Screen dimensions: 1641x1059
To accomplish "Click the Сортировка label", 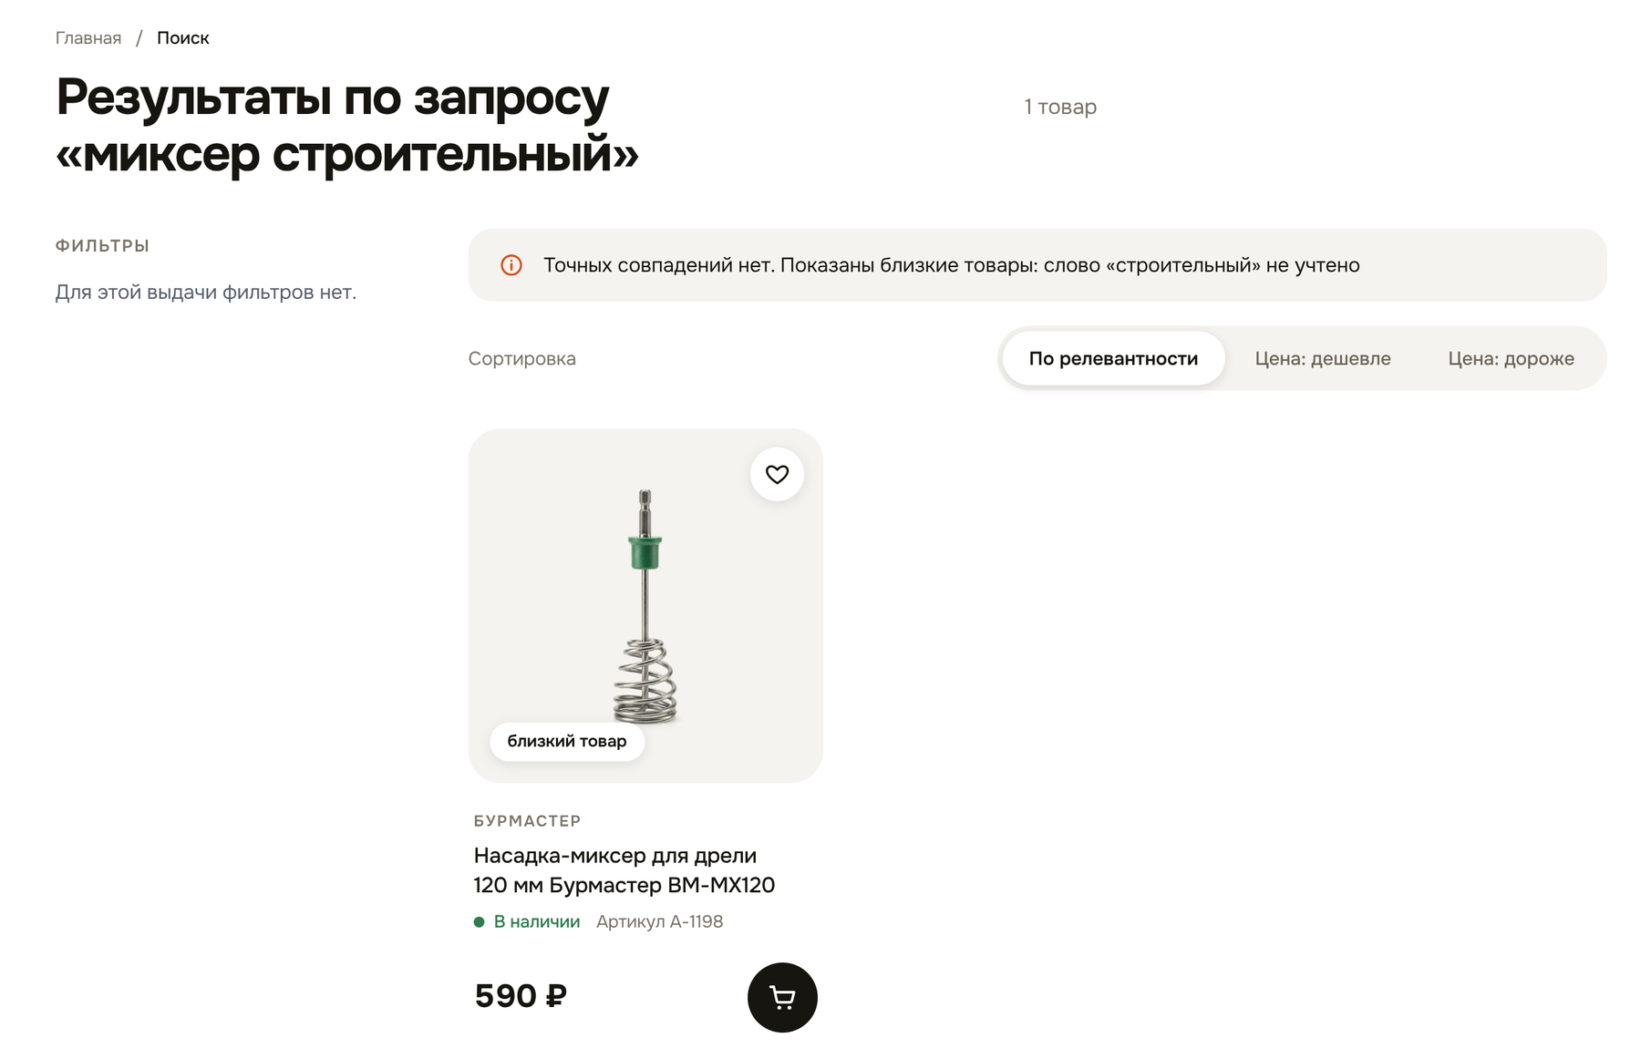I will (x=522, y=358).
